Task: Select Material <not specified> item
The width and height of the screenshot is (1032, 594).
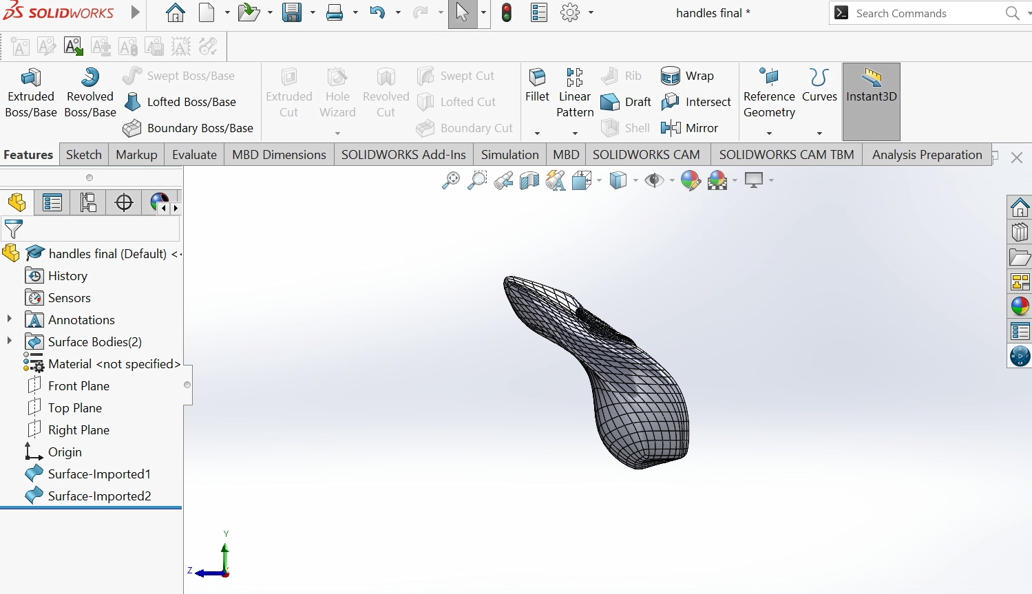Action: pyautogui.click(x=102, y=363)
